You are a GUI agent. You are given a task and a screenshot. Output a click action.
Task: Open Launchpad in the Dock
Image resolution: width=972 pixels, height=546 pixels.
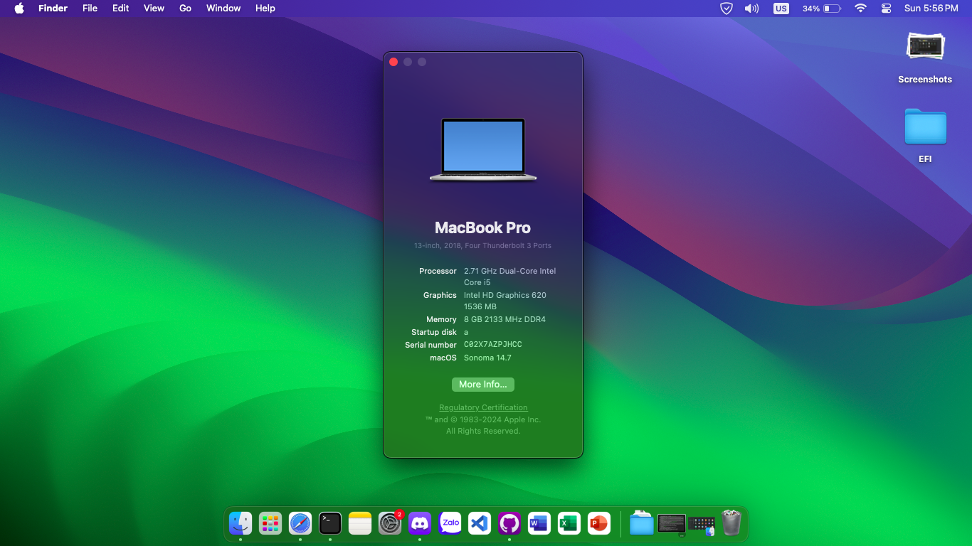coord(270,524)
